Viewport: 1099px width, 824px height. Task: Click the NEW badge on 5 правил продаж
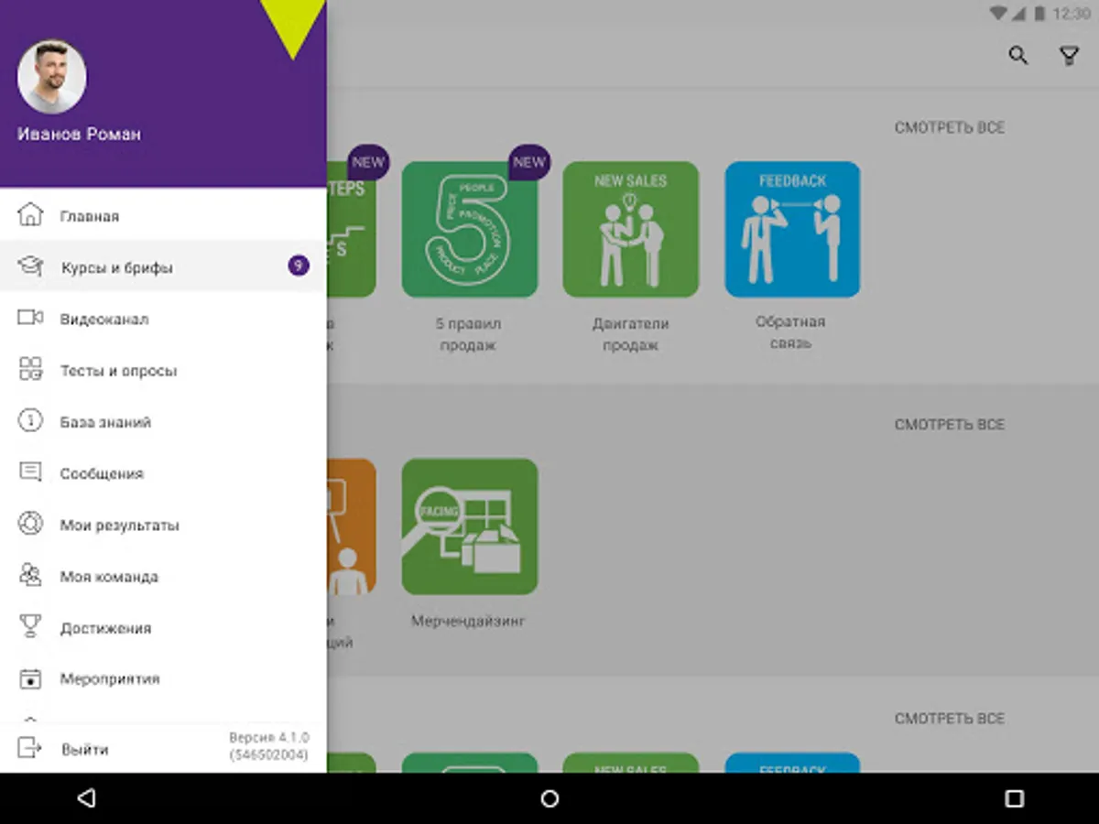pos(528,162)
